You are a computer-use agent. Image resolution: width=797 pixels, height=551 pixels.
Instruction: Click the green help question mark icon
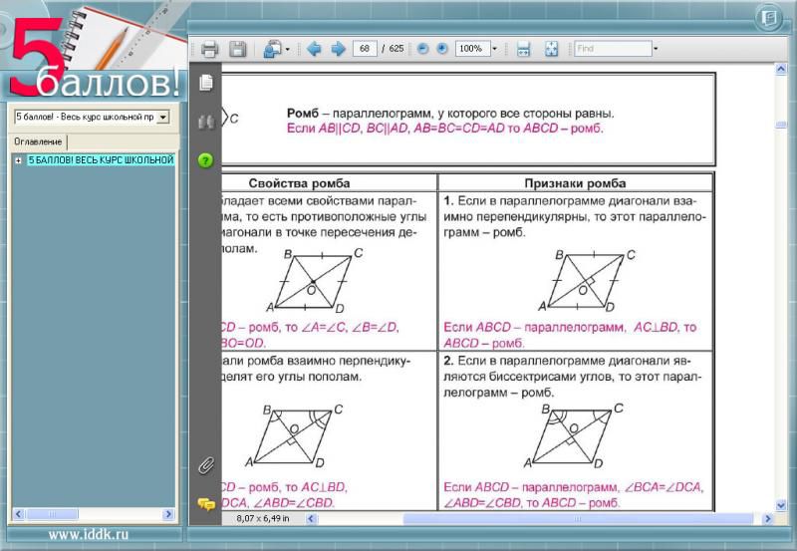tap(206, 159)
